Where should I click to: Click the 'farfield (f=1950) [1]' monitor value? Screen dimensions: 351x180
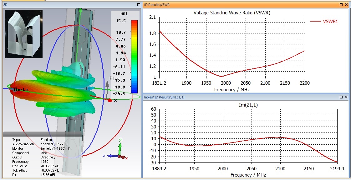click(x=55, y=148)
